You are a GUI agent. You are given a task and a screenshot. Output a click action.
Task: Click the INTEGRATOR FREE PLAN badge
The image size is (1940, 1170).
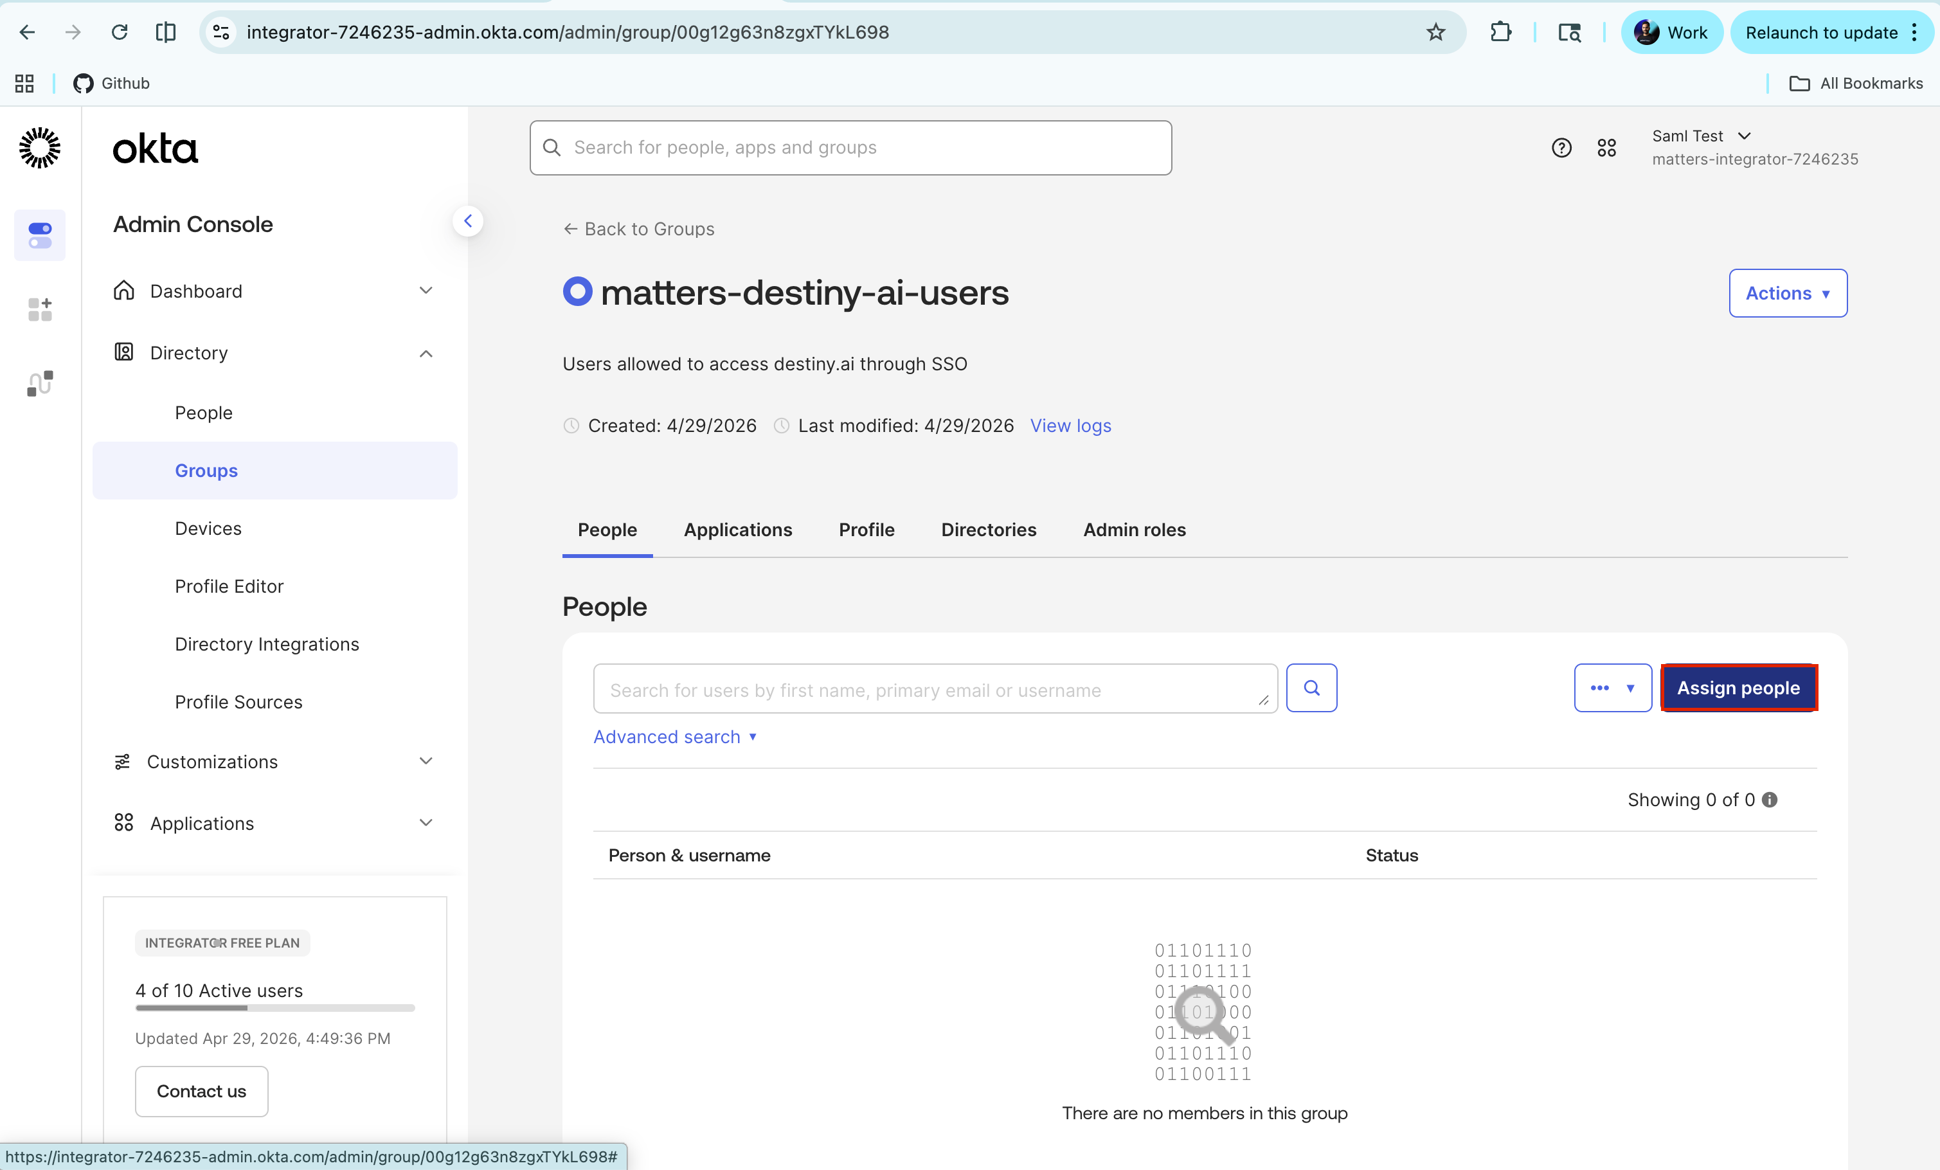[222, 942]
